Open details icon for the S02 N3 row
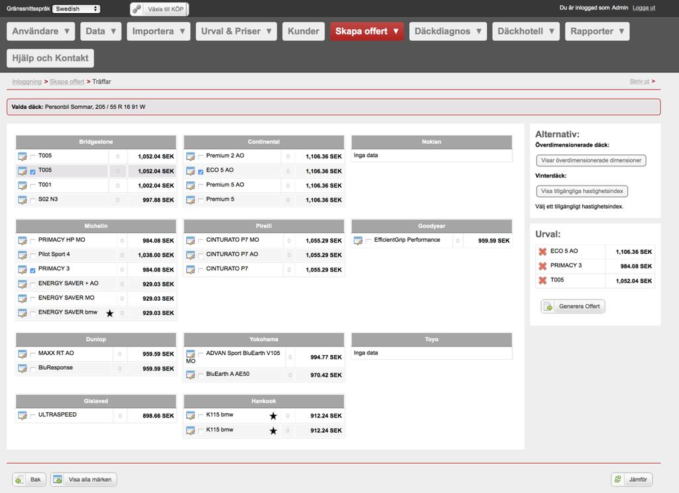The width and height of the screenshot is (679, 493). 22,200
